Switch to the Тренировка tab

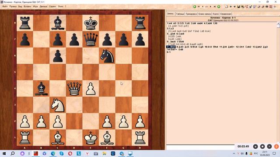click(x=191, y=14)
